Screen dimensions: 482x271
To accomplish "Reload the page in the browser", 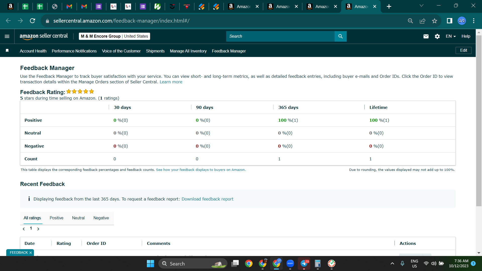I will [32, 21].
